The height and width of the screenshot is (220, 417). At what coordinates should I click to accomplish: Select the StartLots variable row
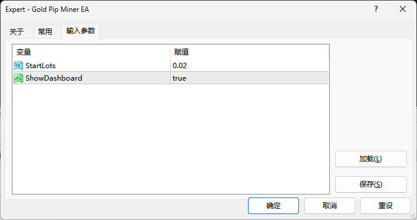tap(171, 65)
